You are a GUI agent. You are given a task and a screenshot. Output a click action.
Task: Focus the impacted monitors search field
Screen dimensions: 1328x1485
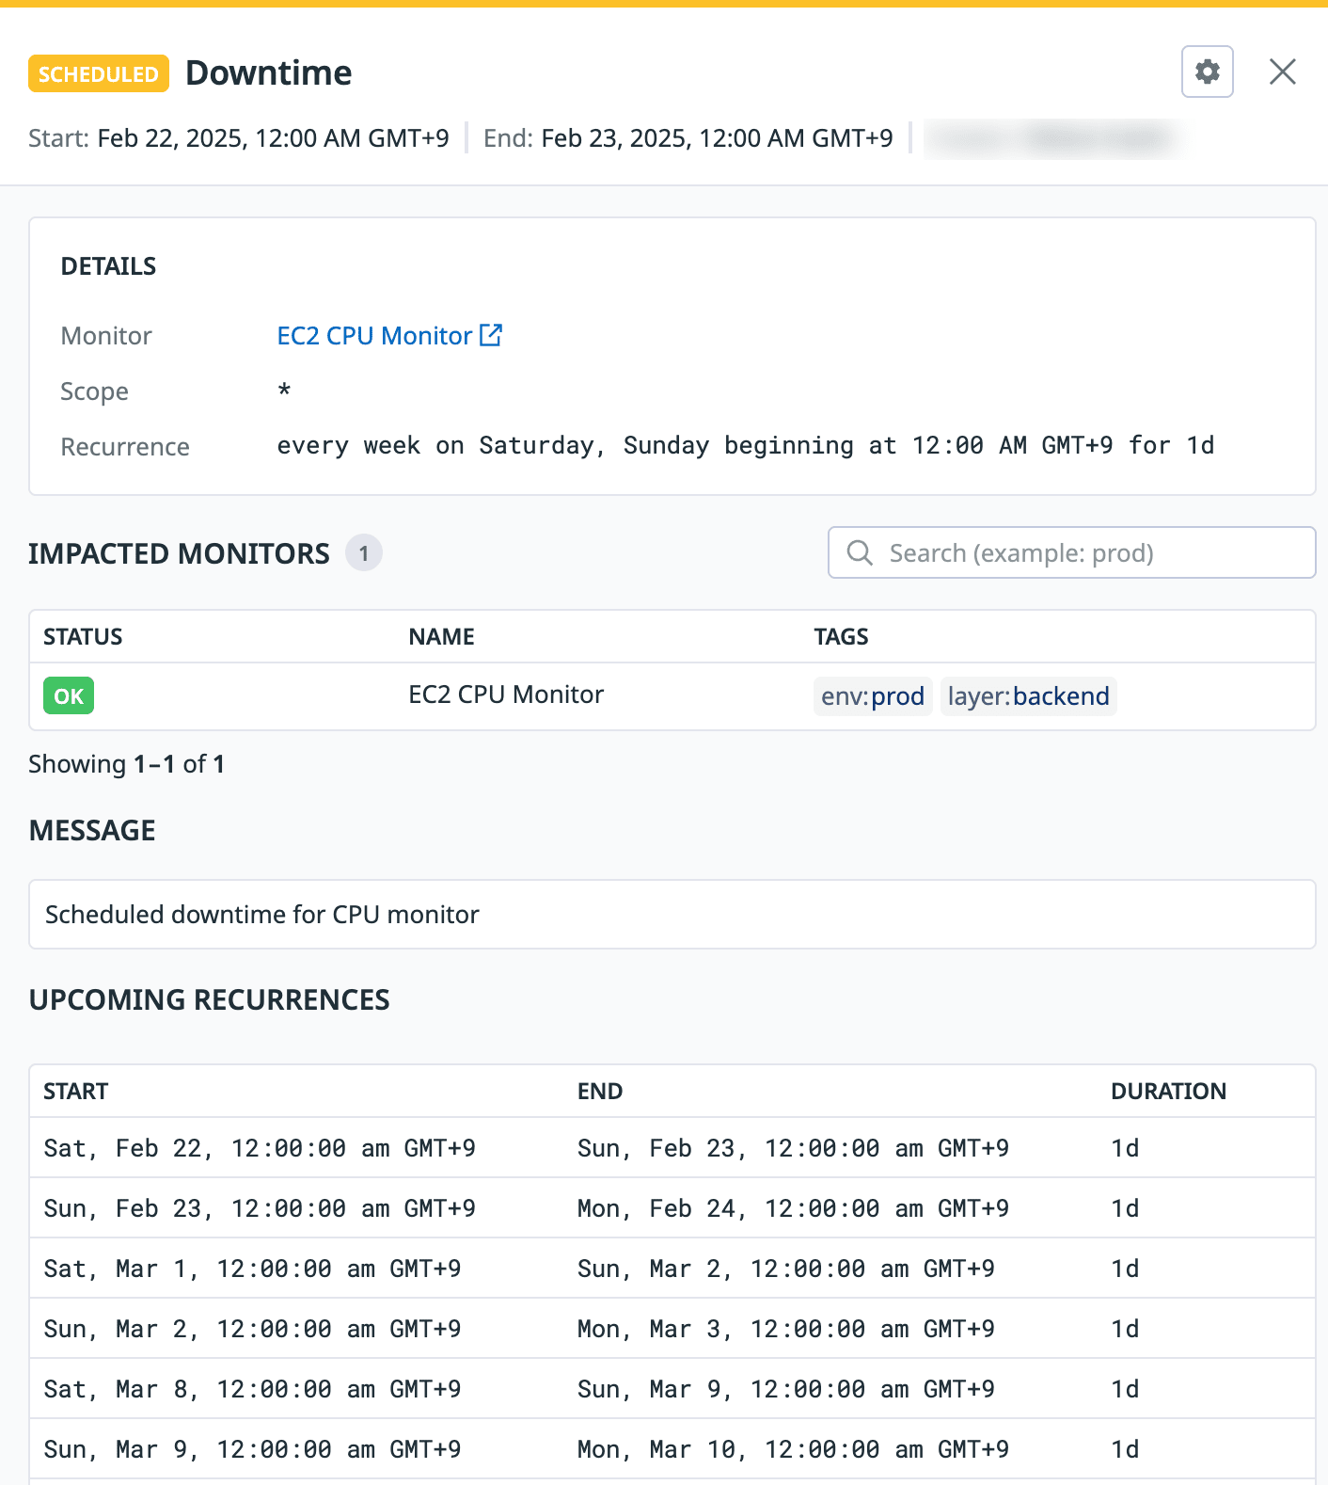pos(1071,552)
